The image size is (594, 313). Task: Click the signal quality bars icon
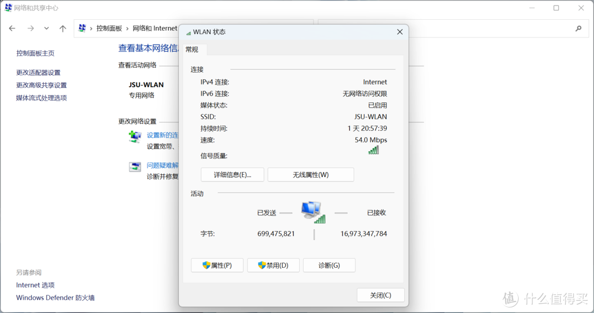[373, 150]
